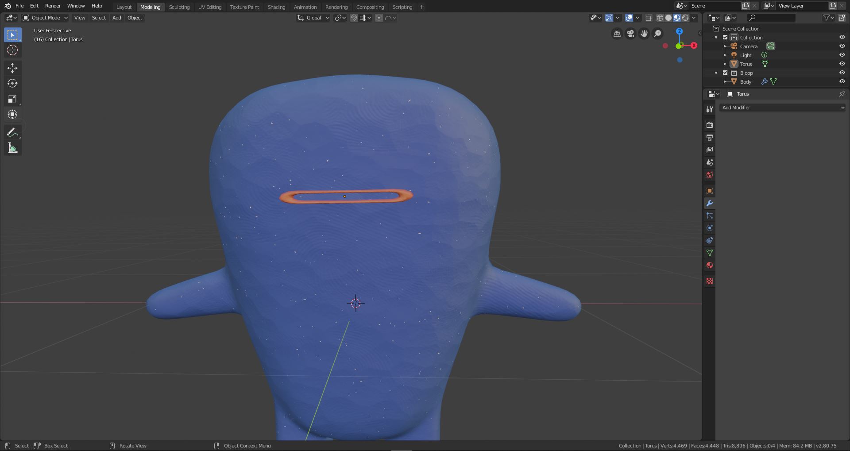Open the Material Properties tab
850x451 pixels.
click(709, 265)
